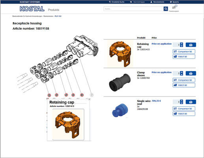This screenshot has height=158, width=204.
Task: Click the Article number 10019158 heading
Action: (31, 28)
